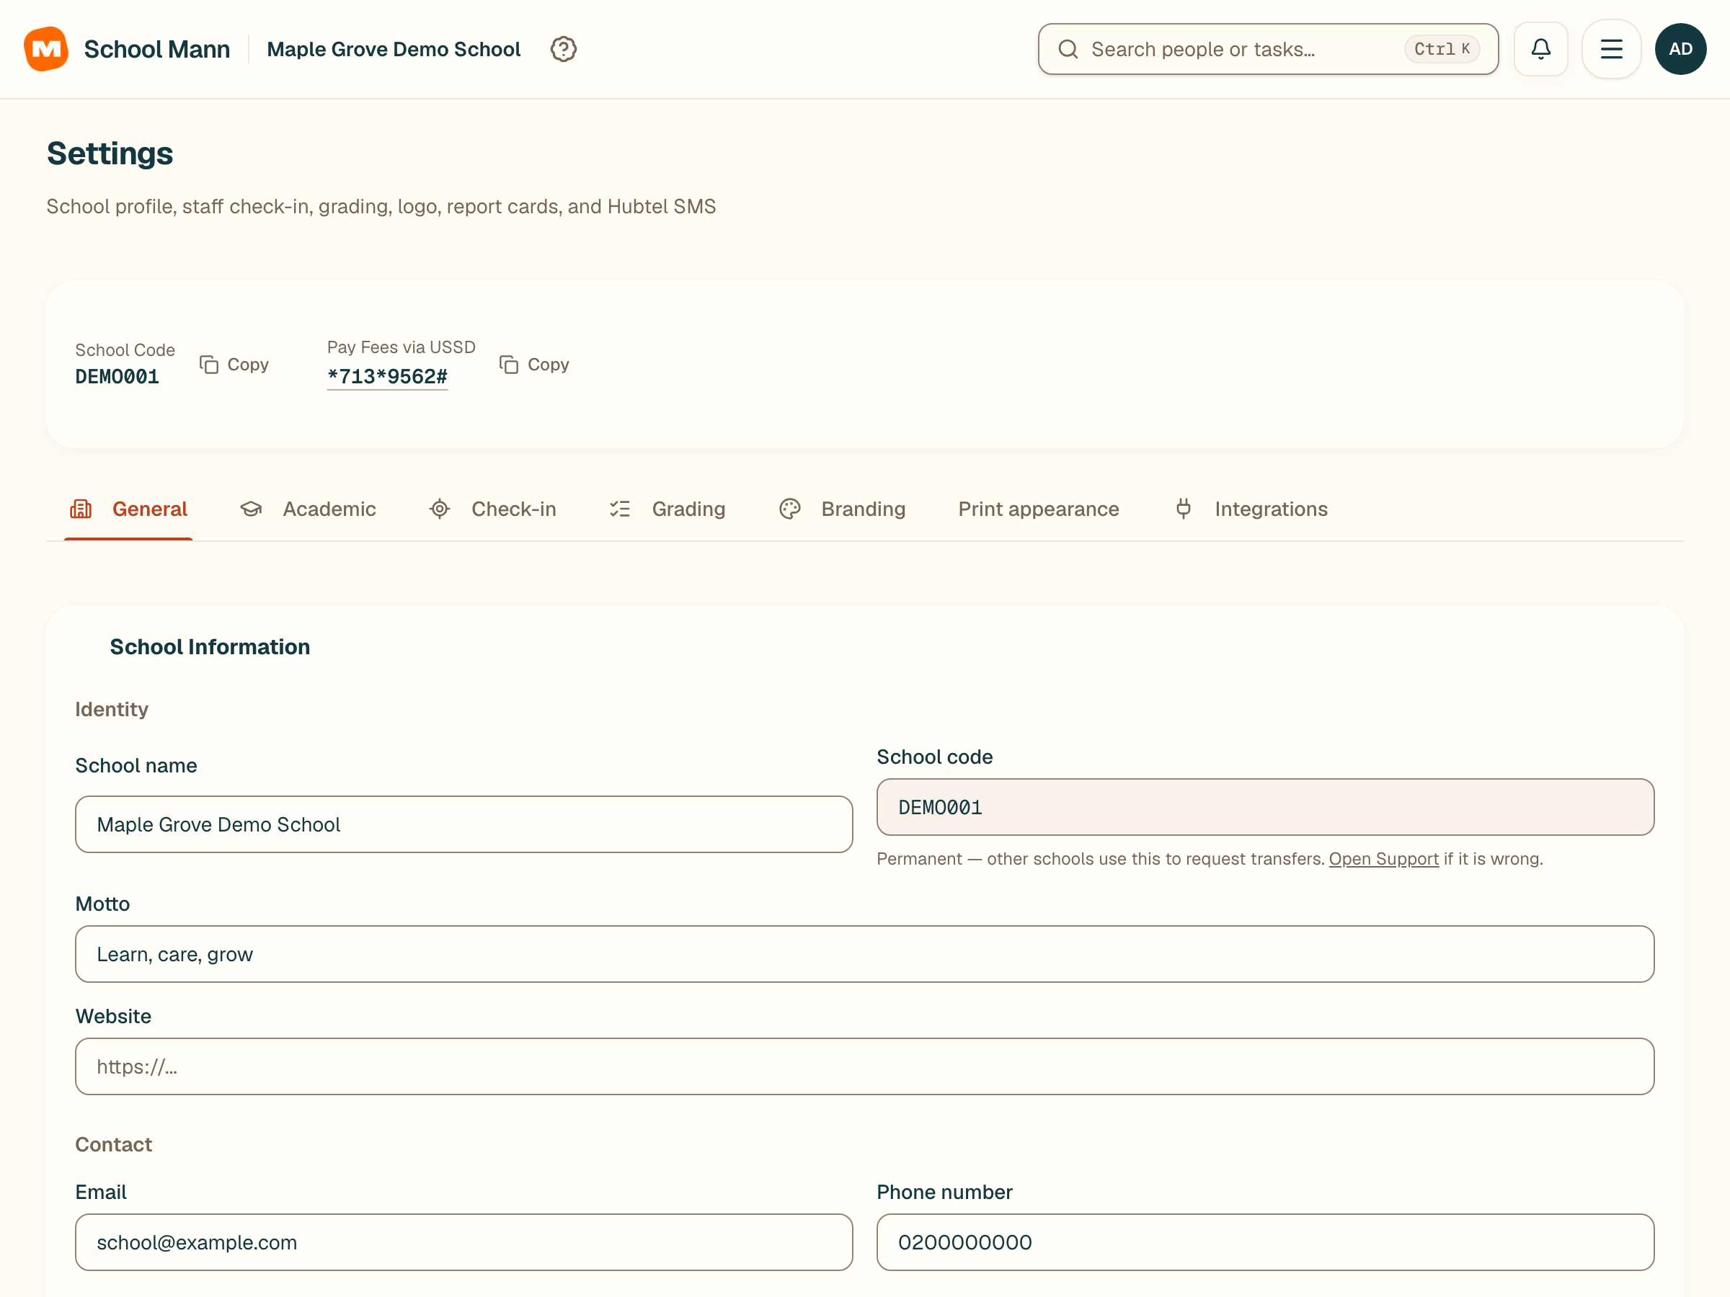Image resolution: width=1730 pixels, height=1297 pixels.
Task: Click the School Mann orange logo
Action: click(46, 48)
